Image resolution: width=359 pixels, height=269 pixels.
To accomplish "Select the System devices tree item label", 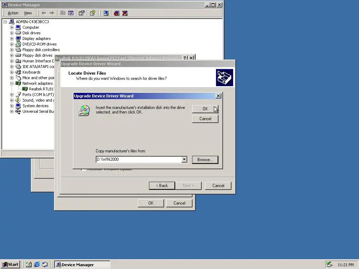I will click(35, 106).
